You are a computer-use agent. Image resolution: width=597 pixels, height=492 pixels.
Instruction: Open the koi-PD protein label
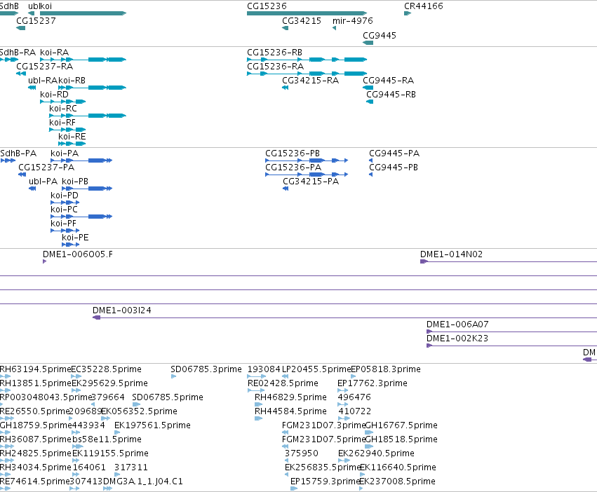click(65, 196)
